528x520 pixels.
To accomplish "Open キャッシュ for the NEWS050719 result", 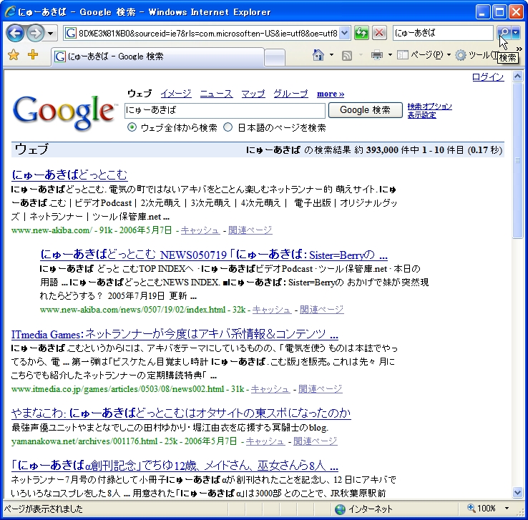I will point(272,310).
